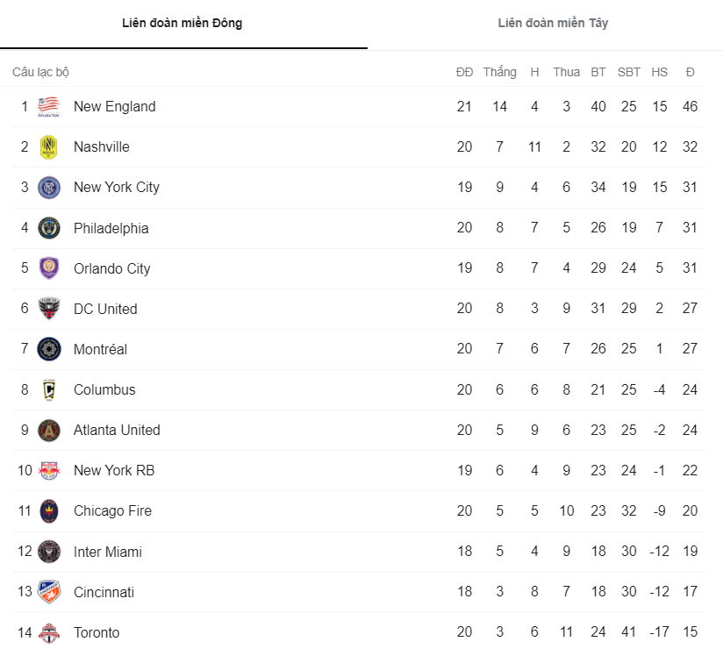Select the New York City FC logo
This screenshot has height=656, width=723.
tap(50, 187)
